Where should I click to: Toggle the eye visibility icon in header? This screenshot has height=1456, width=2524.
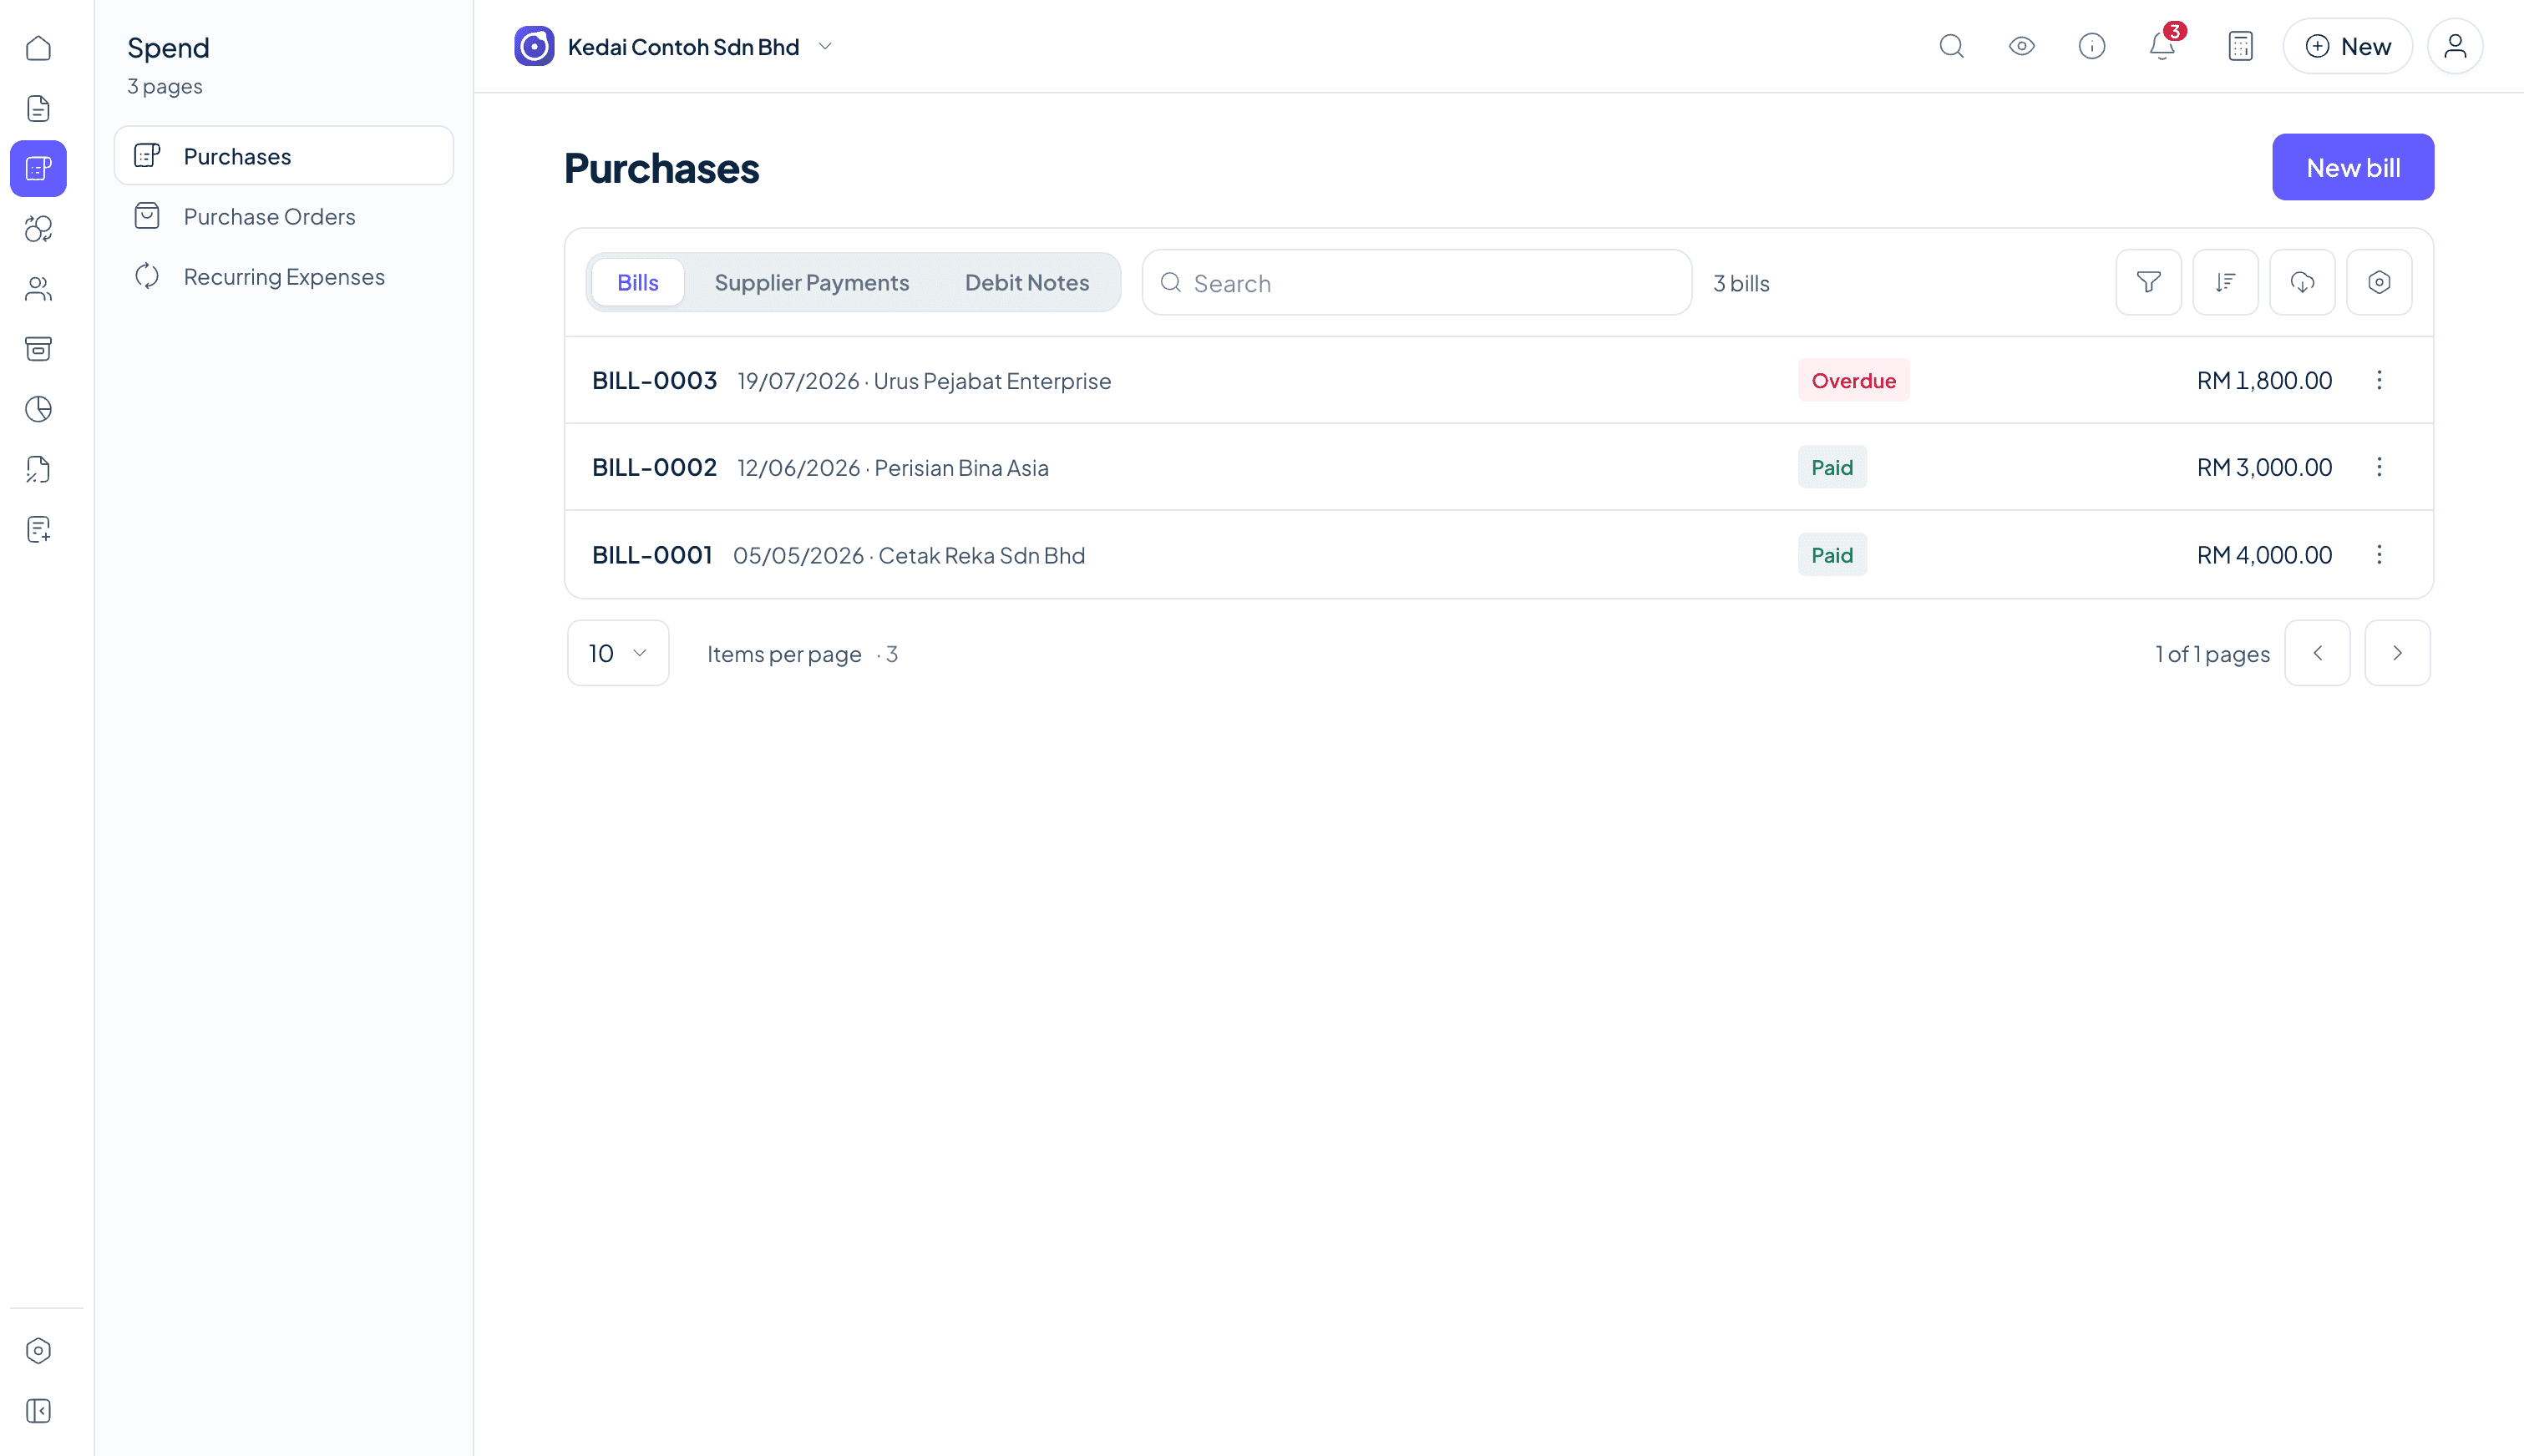[x=2022, y=46]
